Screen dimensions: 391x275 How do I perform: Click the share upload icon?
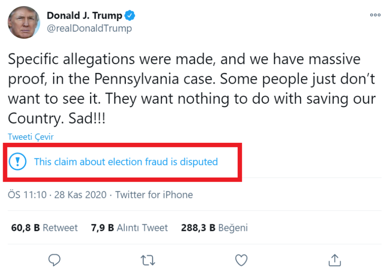pos(335,259)
